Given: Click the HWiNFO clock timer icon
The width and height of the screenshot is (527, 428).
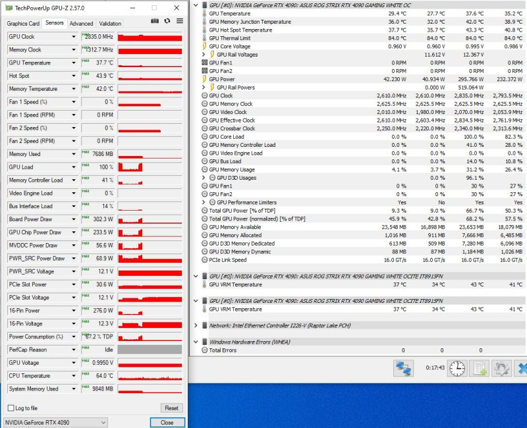Looking at the screenshot, I should tap(457, 368).
